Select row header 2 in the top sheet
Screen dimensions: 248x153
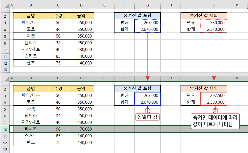tap(5, 16)
